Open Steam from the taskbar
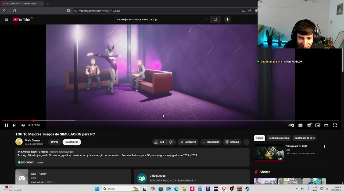The image size is (344, 193). [x=247, y=189]
